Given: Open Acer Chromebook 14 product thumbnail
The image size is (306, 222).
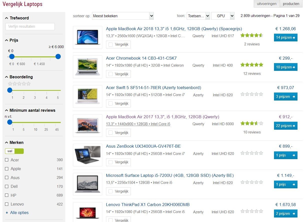Looking at the screenshot, I should tap(87, 67).
